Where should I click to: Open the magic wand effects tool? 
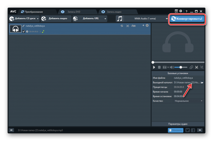[x=202, y=67]
